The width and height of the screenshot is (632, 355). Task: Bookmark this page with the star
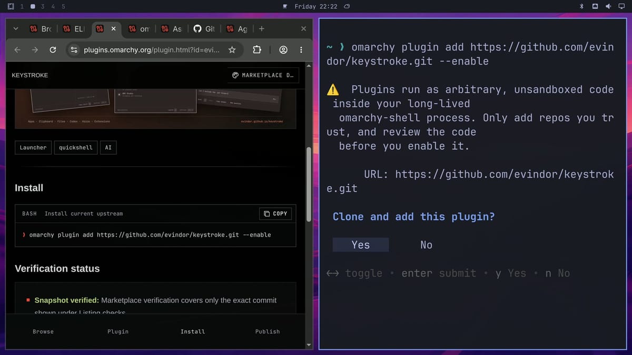click(232, 50)
